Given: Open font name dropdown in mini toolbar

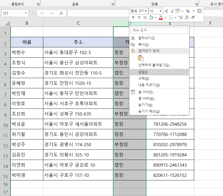Looking at the screenshot, I should [146, 11].
